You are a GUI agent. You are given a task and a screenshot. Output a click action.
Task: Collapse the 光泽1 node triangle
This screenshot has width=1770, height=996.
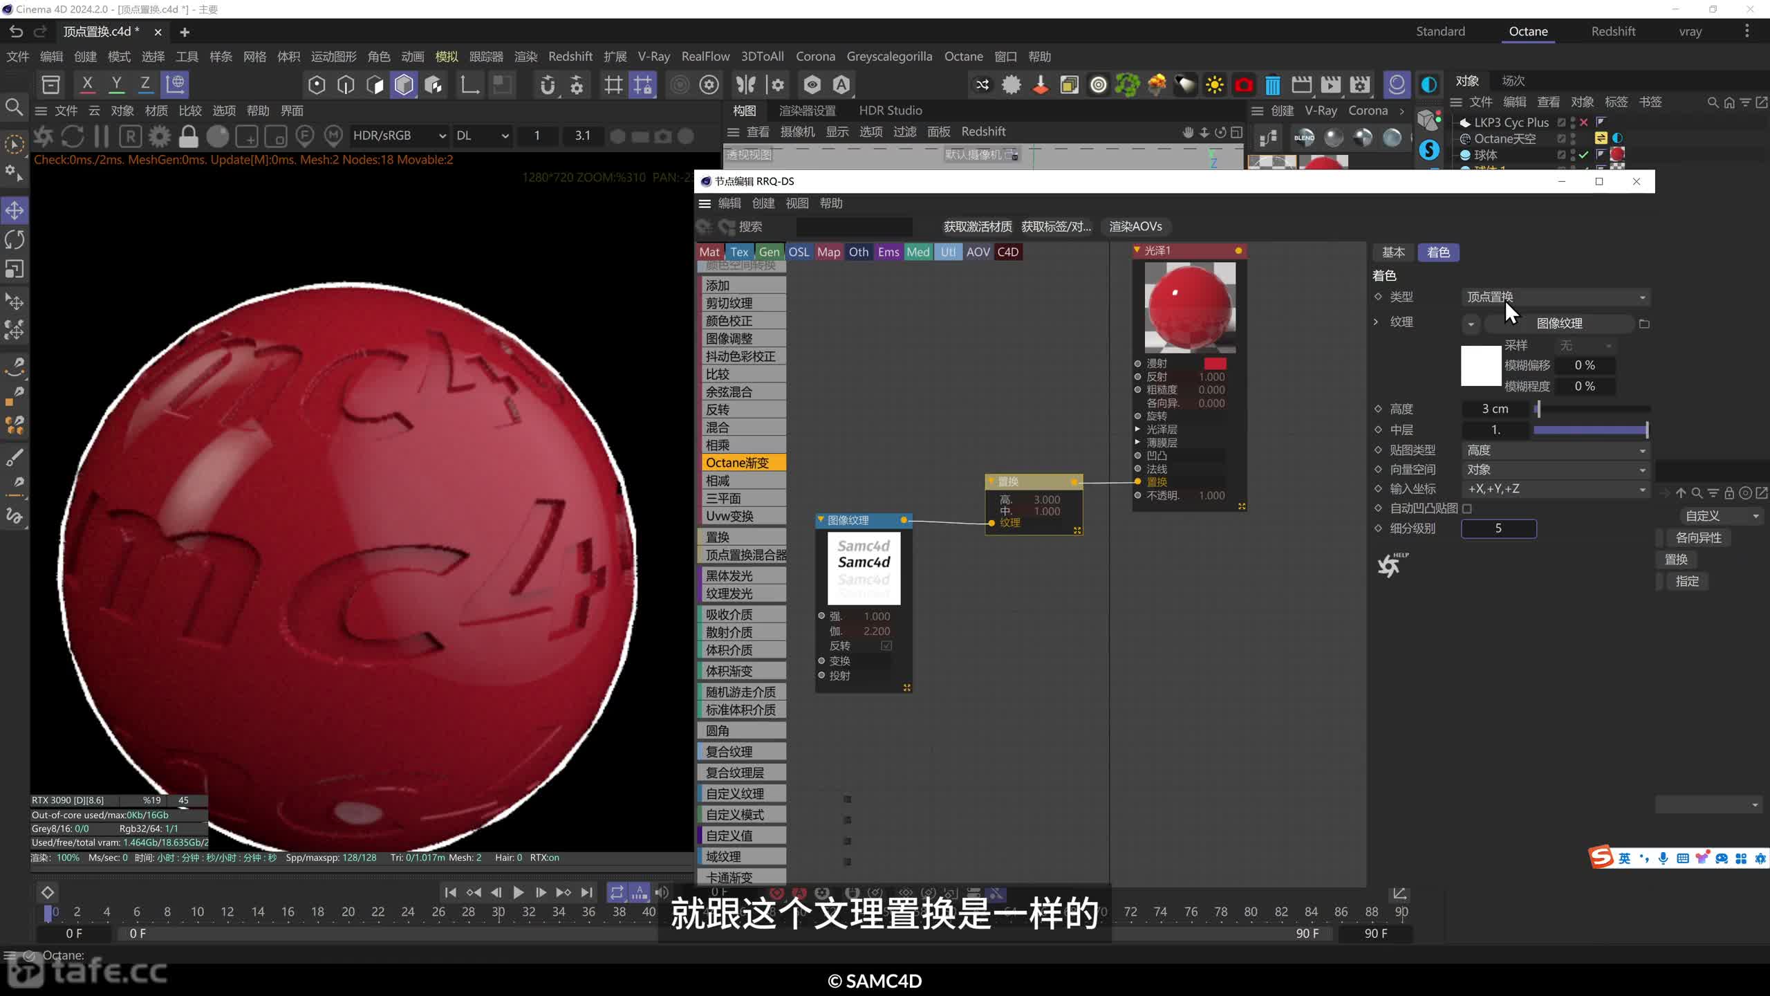coord(1137,250)
